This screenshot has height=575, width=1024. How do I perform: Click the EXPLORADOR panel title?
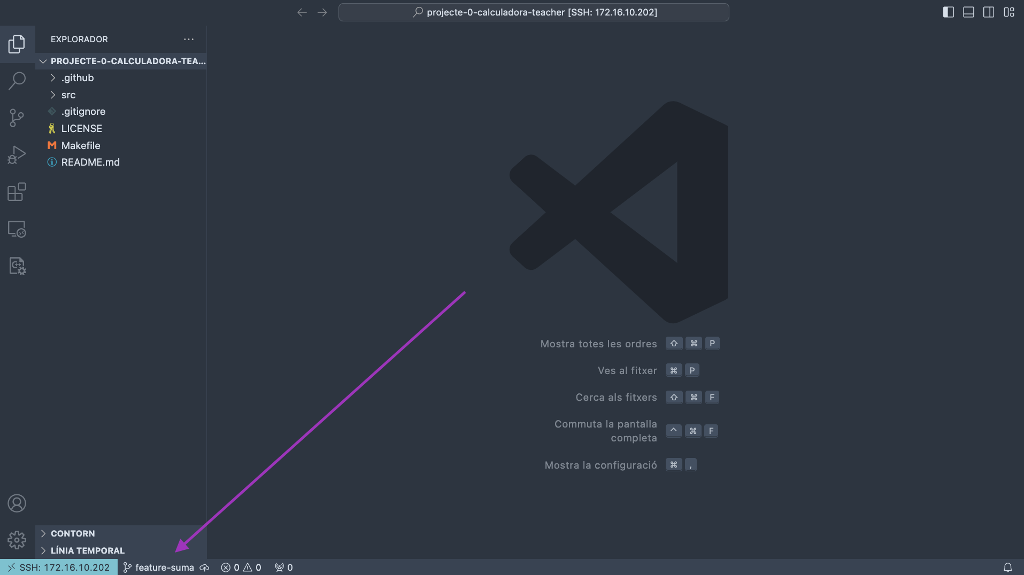pos(79,39)
